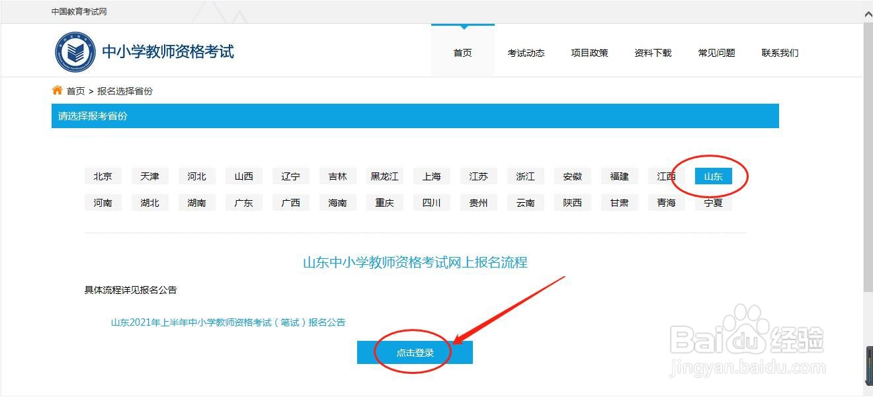This screenshot has width=873, height=397.
Task: Open the 山东2021年上半年报名公告 link
Action: [229, 322]
